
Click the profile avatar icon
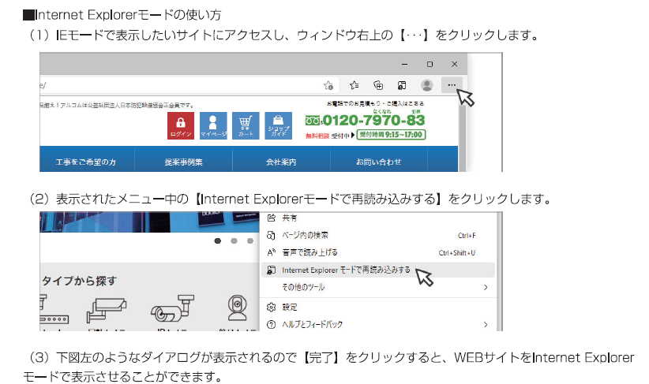point(426,85)
